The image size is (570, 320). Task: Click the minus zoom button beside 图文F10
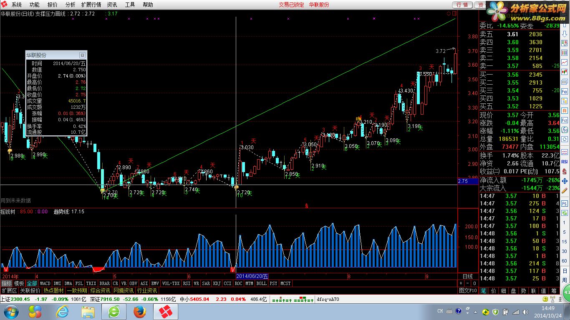[x=467, y=283]
